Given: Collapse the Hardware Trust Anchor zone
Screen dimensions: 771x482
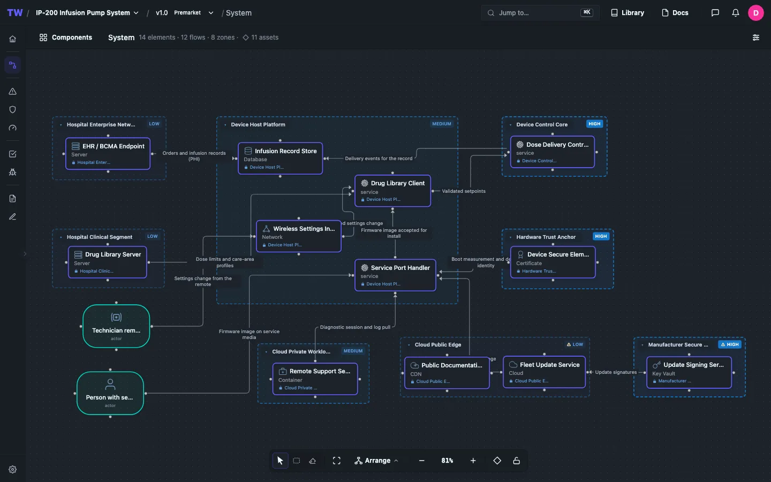Looking at the screenshot, I should click(511, 237).
